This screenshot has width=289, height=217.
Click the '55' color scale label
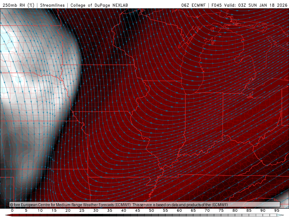(x=165, y=210)
